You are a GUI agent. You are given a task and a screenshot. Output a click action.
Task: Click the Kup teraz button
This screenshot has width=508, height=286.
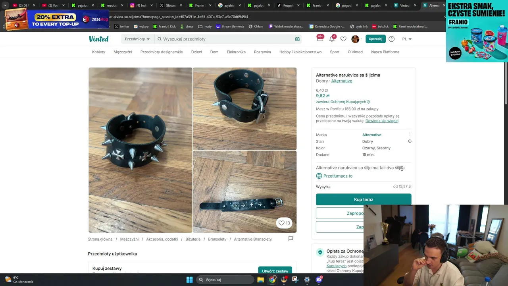[x=364, y=199]
